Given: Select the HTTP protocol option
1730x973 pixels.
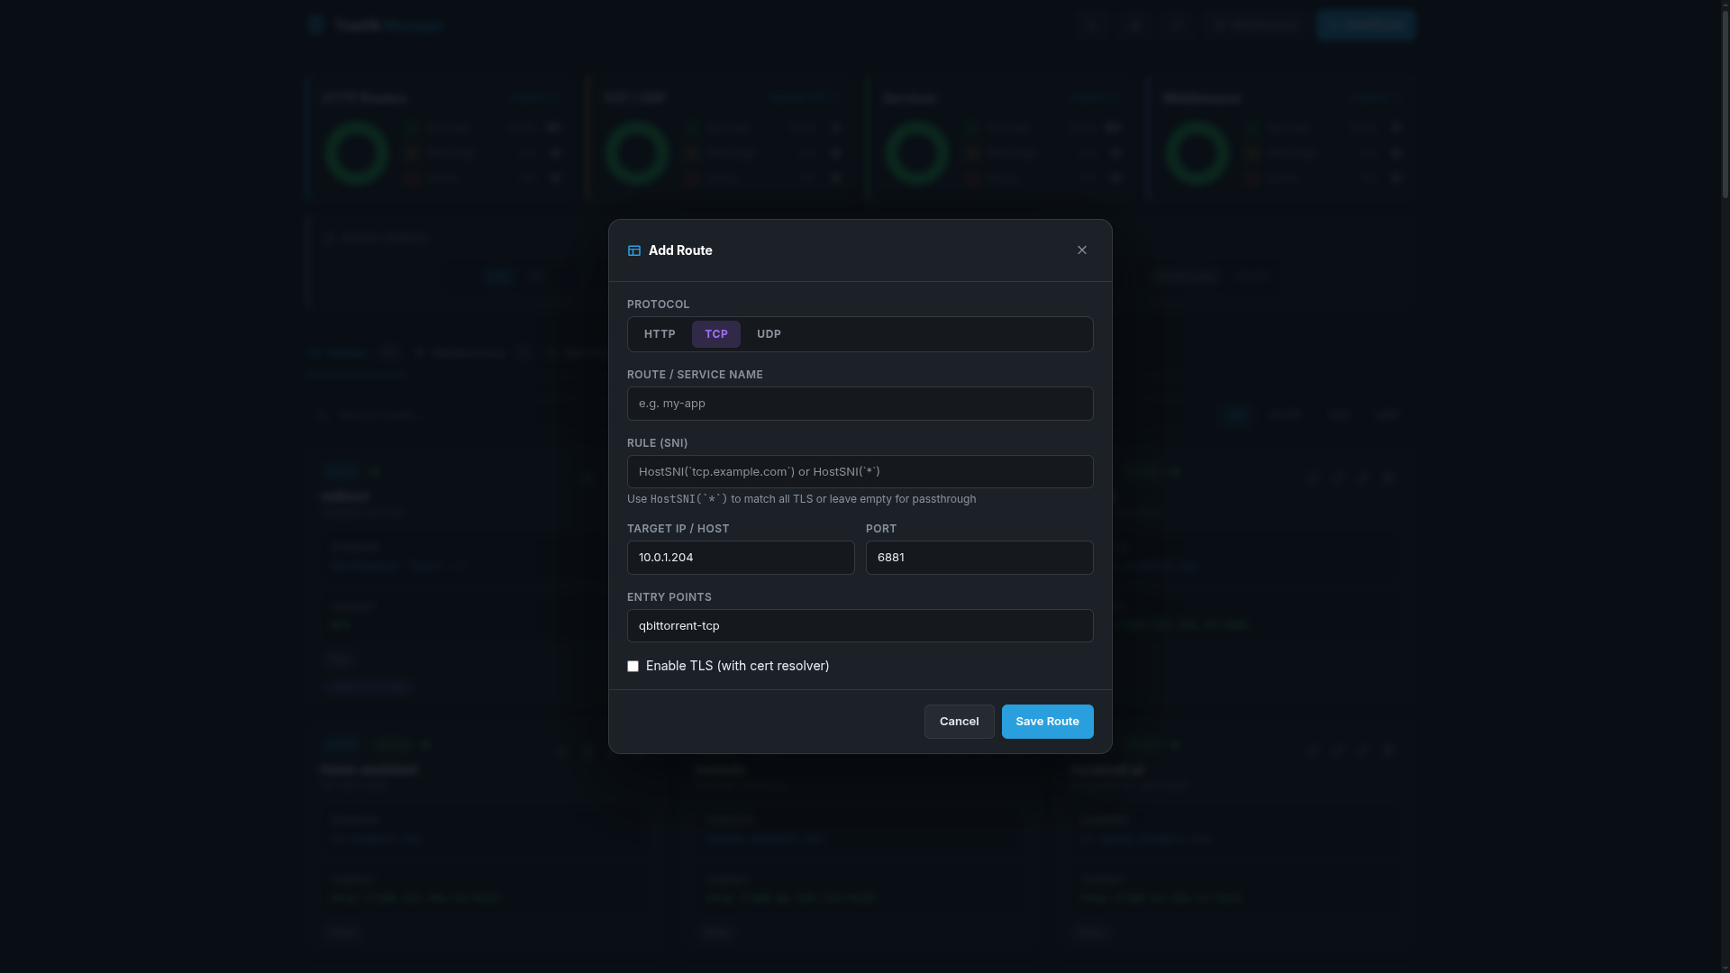Looking at the screenshot, I should pos(659,333).
